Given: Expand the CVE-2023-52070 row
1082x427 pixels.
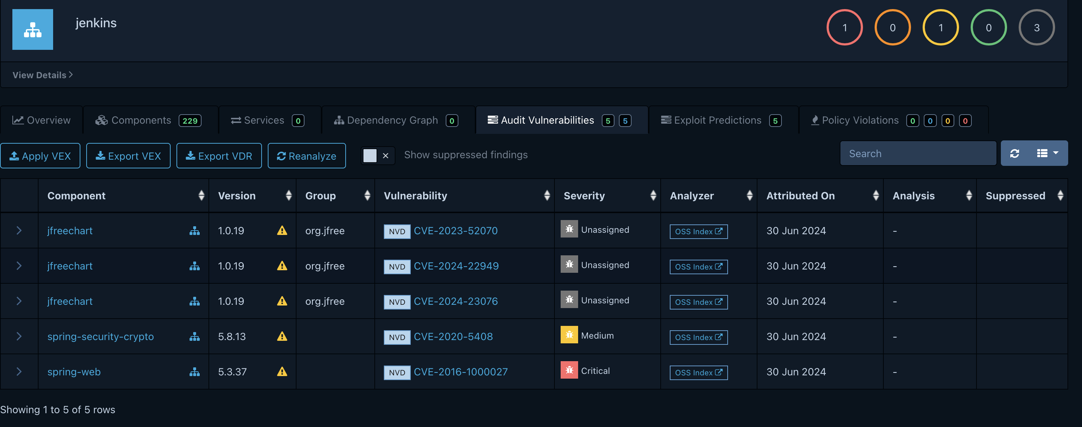Looking at the screenshot, I should (x=19, y=231).
